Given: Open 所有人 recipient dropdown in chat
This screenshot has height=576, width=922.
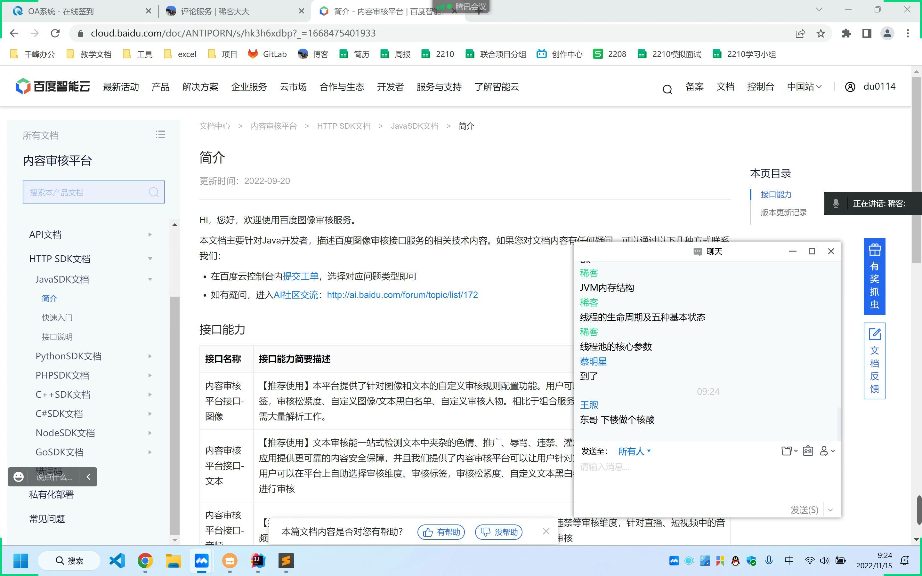Looking at the screenshot, I should (x=634, y=452).
